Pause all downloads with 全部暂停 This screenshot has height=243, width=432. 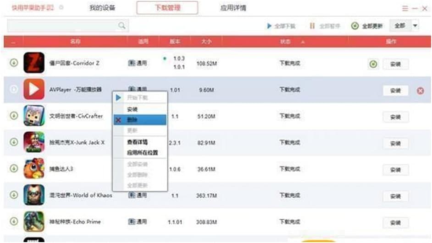pyautogui.click(x=325, y=26)
